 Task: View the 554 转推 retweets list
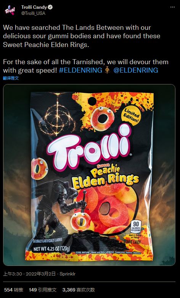14,290
